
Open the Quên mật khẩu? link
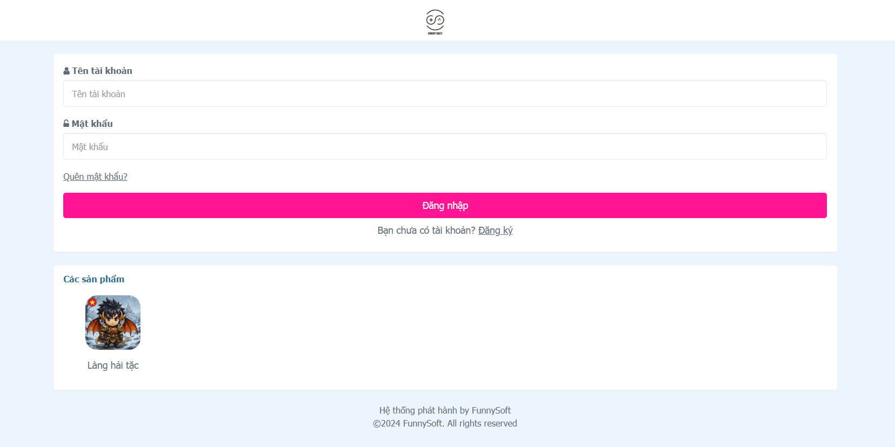coord(95,177)
